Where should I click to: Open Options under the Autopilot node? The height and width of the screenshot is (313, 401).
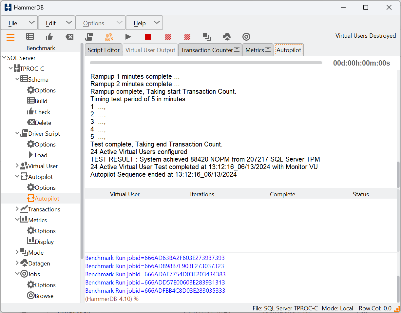(x=41, y=187)
